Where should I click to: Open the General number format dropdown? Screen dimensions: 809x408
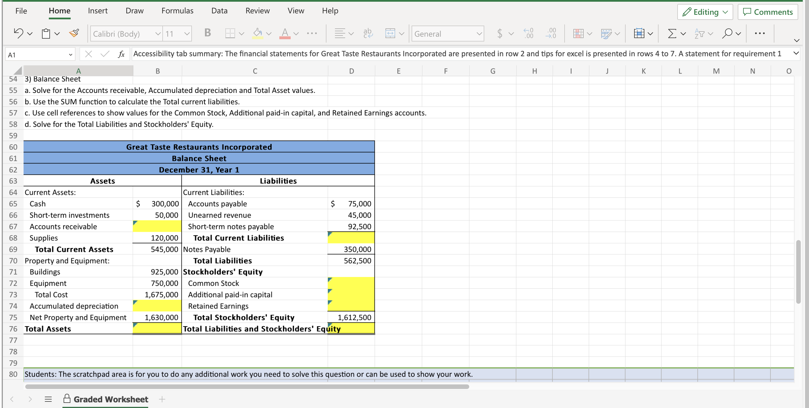coord(447,33)
